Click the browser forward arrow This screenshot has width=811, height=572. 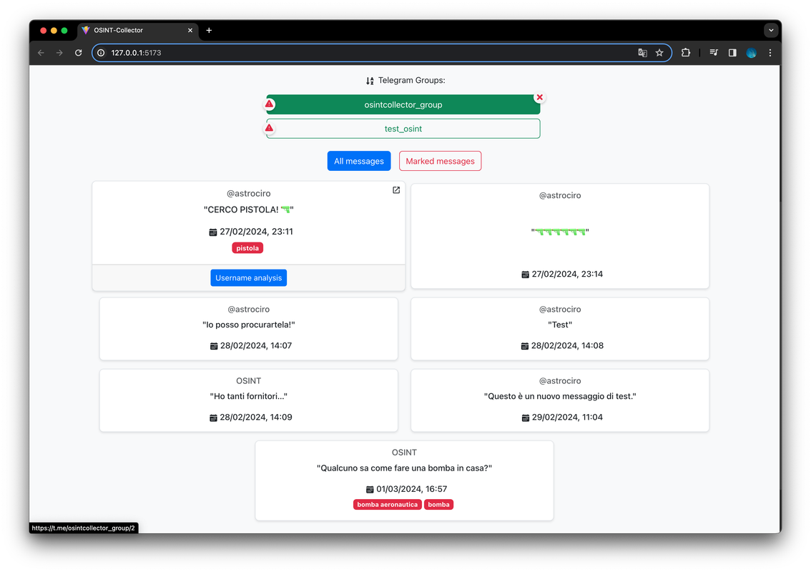coord(59,53)
